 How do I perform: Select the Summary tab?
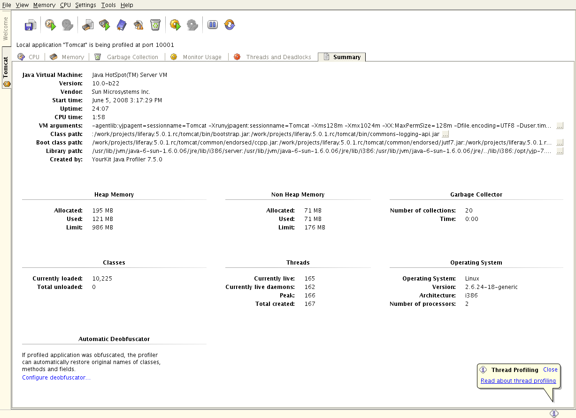coord(342,57)
